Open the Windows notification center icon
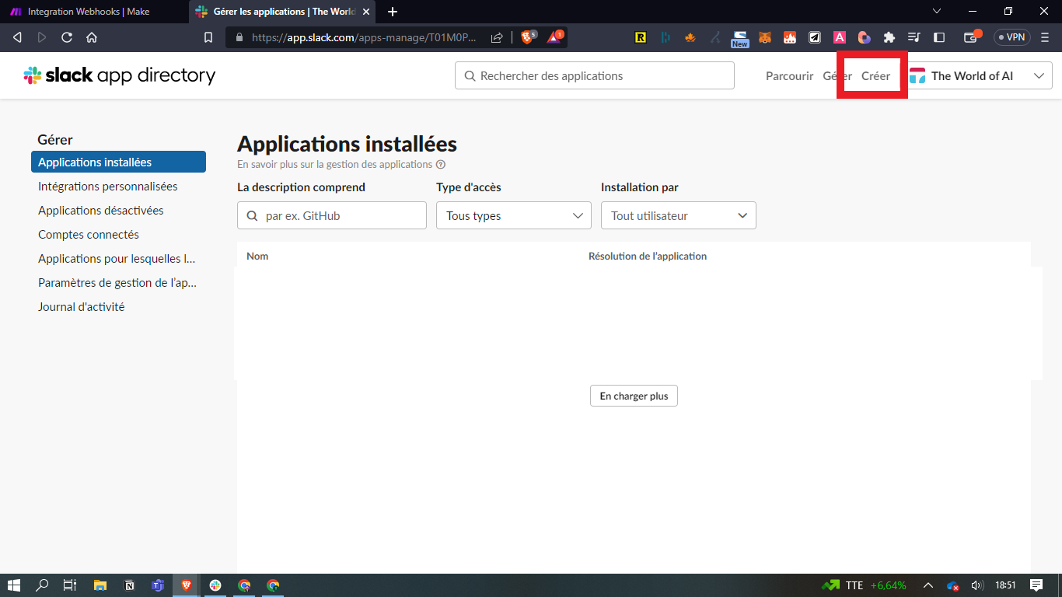This screenshot has width=1062, height=597. (x=1036, y=585)
